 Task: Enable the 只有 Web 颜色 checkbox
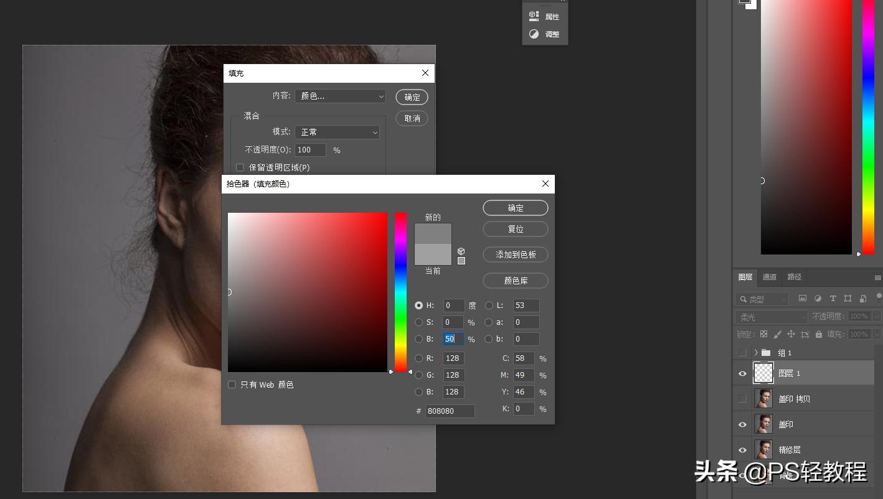232,385
